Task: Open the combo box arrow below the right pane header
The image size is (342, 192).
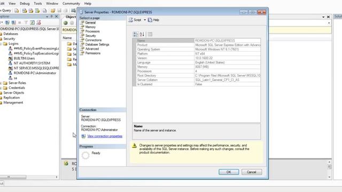Action: [329, 23]
